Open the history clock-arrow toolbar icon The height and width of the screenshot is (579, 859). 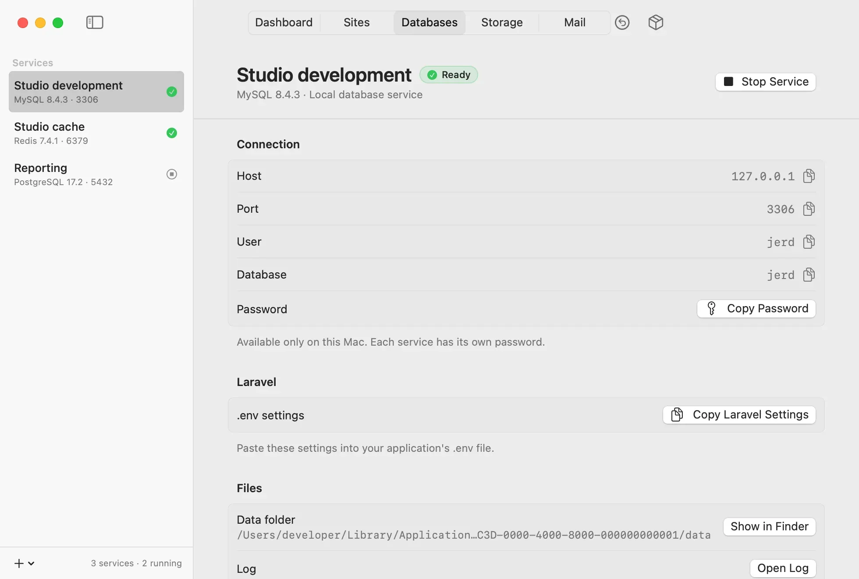(x=622, y=22)
